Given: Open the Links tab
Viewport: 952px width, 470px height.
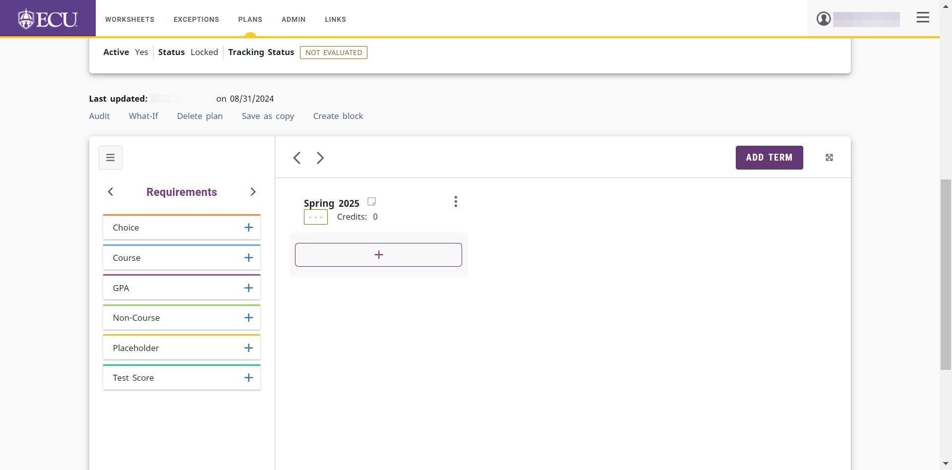Looking at the screenshot, I should [x=335, y=19].
